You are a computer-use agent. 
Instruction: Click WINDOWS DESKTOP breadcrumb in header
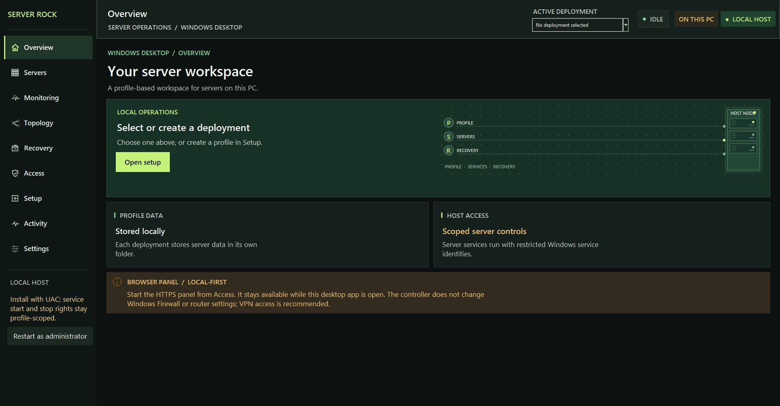click(211, 27)
